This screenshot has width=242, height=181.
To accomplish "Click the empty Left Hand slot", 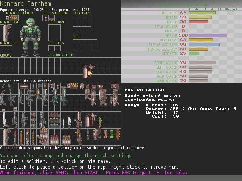I will (x=54, y=33).
